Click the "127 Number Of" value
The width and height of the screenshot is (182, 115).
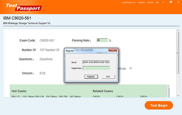click(49, 50)
